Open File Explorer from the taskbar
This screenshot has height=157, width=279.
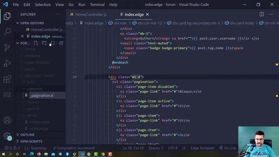pos(46,154)
